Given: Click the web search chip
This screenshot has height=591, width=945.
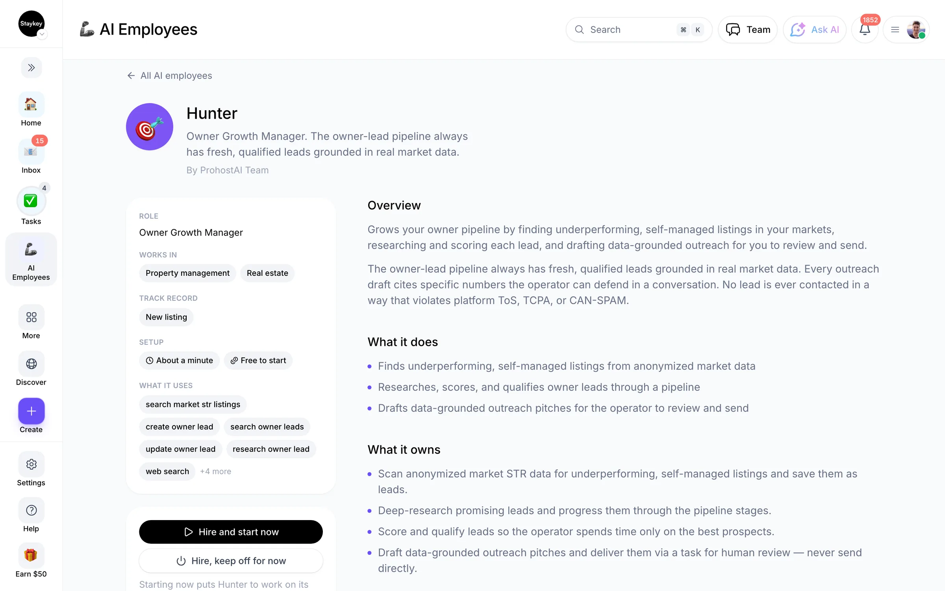Looking at the screenshot, I should point(167,471).
